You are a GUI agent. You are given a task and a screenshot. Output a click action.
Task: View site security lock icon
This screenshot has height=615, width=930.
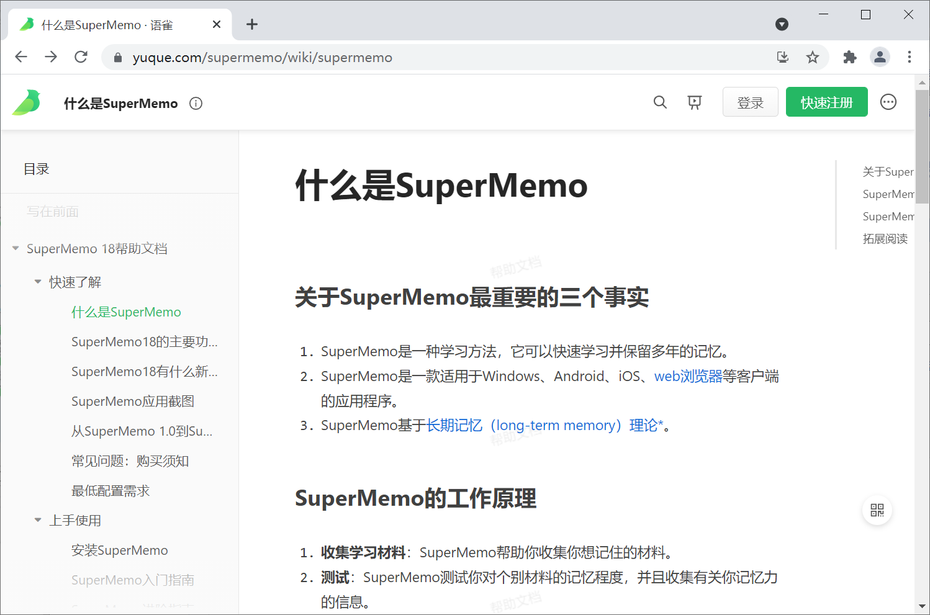pos(117,58)
